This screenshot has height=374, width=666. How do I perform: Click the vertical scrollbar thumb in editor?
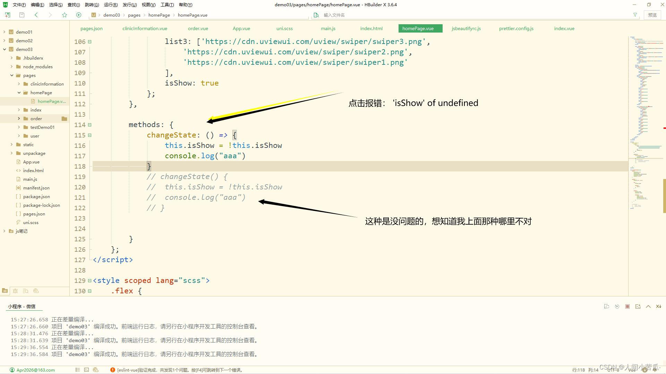664,196
